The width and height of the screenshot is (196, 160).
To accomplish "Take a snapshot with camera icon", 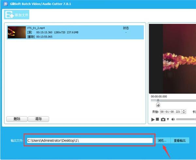I will [x=163, y=119].
